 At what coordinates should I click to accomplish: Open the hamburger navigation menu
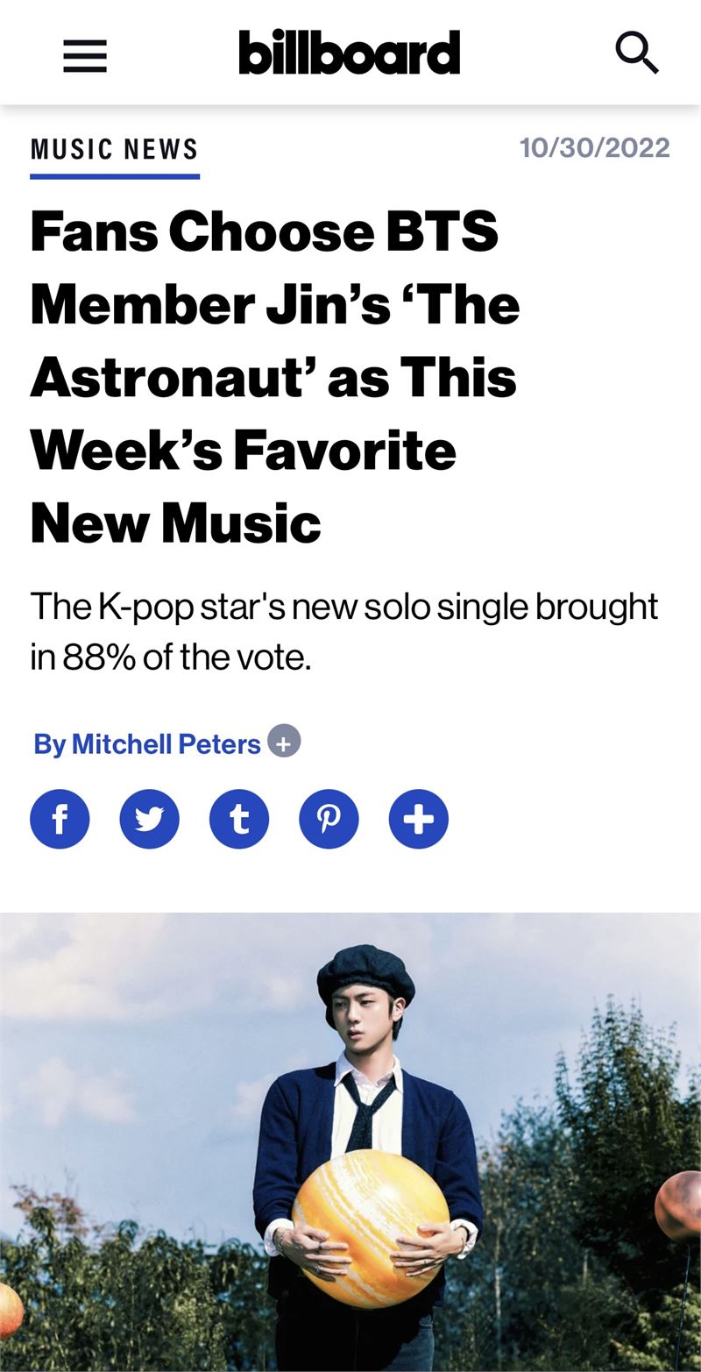[85, 56]
